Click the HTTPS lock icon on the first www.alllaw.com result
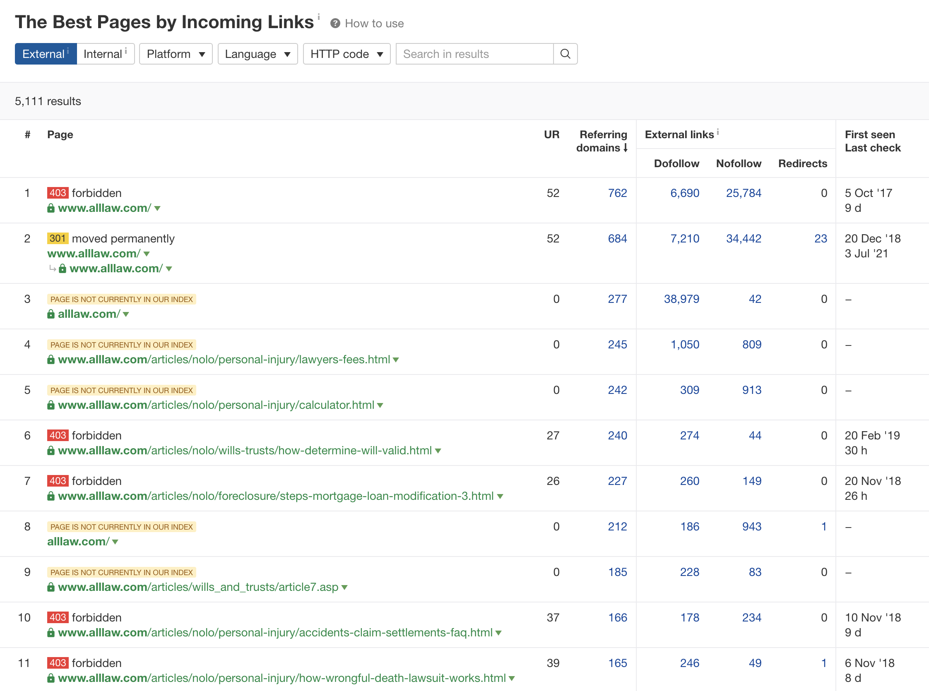 coord(51,208)
